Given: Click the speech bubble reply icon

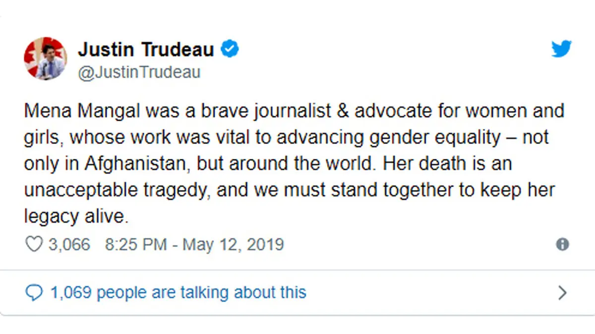Looking at the screenshot, I should [34, 292].
